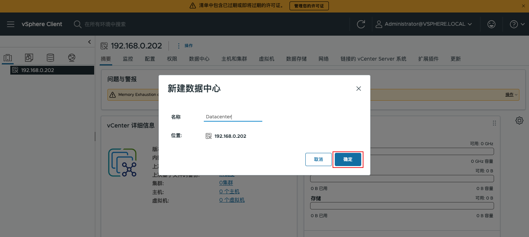This screenshot has height=237, width=529.
Task: Click the vSphere Client title
Action: coord(42,24)
